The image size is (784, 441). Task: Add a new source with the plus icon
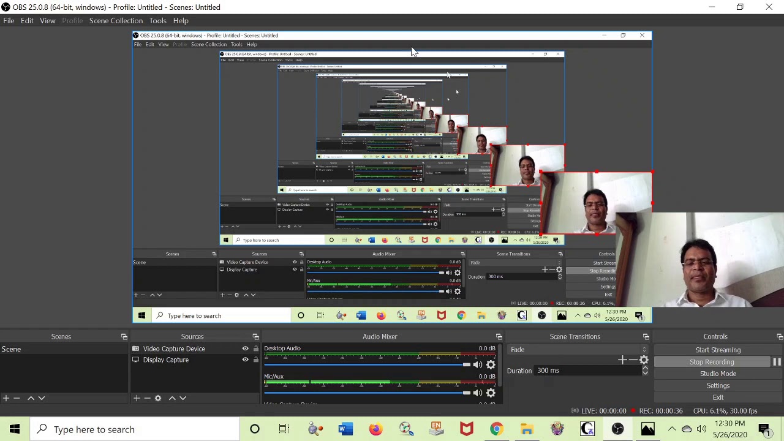click(x=137, y=398)
